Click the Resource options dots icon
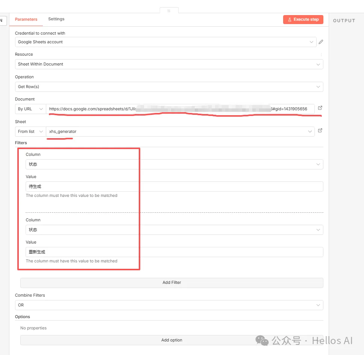This screenshot has height=355, width=364. [x=321, y=55]
